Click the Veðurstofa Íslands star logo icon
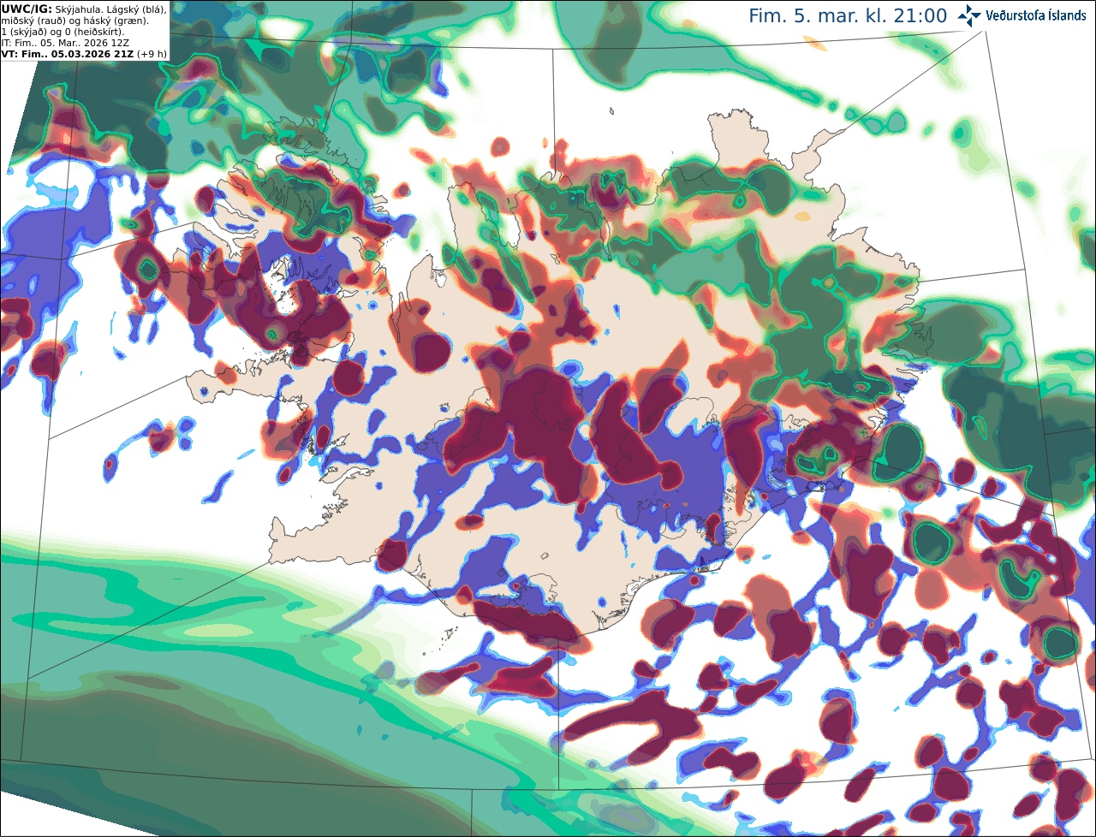The image size is (1096, 837). coord(969,15)
